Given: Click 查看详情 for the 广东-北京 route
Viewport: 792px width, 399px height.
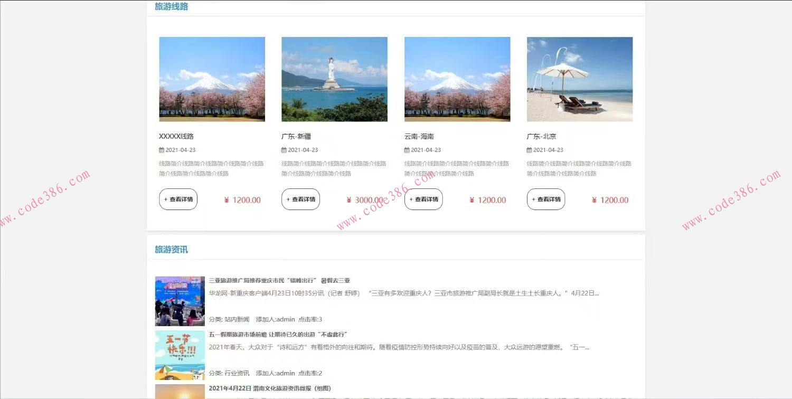Looking at the screenshot, I should click(545, 199).
